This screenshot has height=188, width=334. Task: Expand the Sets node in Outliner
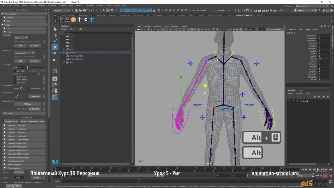pyautogui.click(x=64, y=62)
